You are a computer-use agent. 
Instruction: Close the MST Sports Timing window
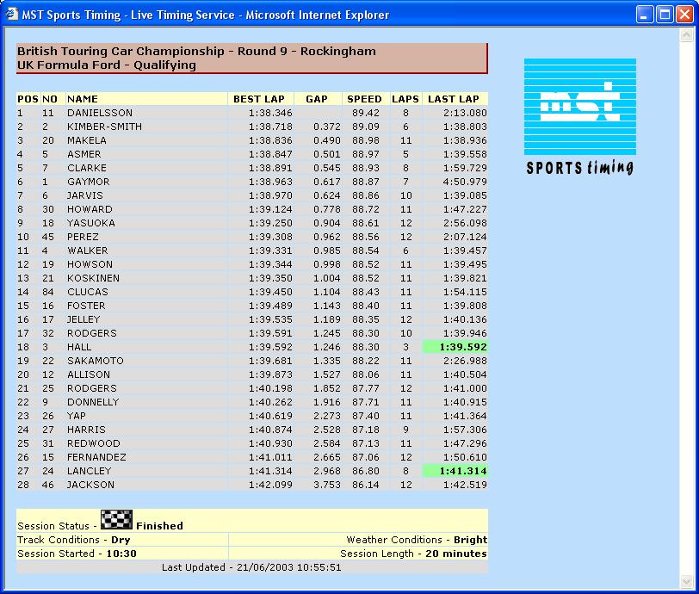(x=684, y=15)
